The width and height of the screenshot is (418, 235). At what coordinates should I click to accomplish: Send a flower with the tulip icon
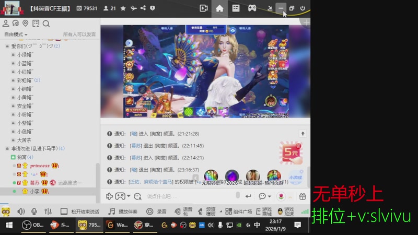click(x=281, y=196)
